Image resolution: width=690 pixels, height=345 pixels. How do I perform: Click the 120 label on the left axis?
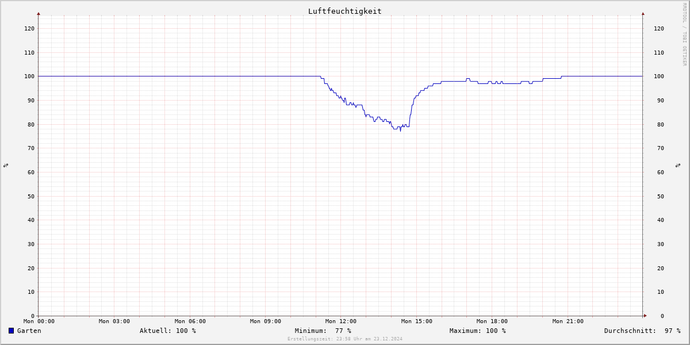(29, 28)
